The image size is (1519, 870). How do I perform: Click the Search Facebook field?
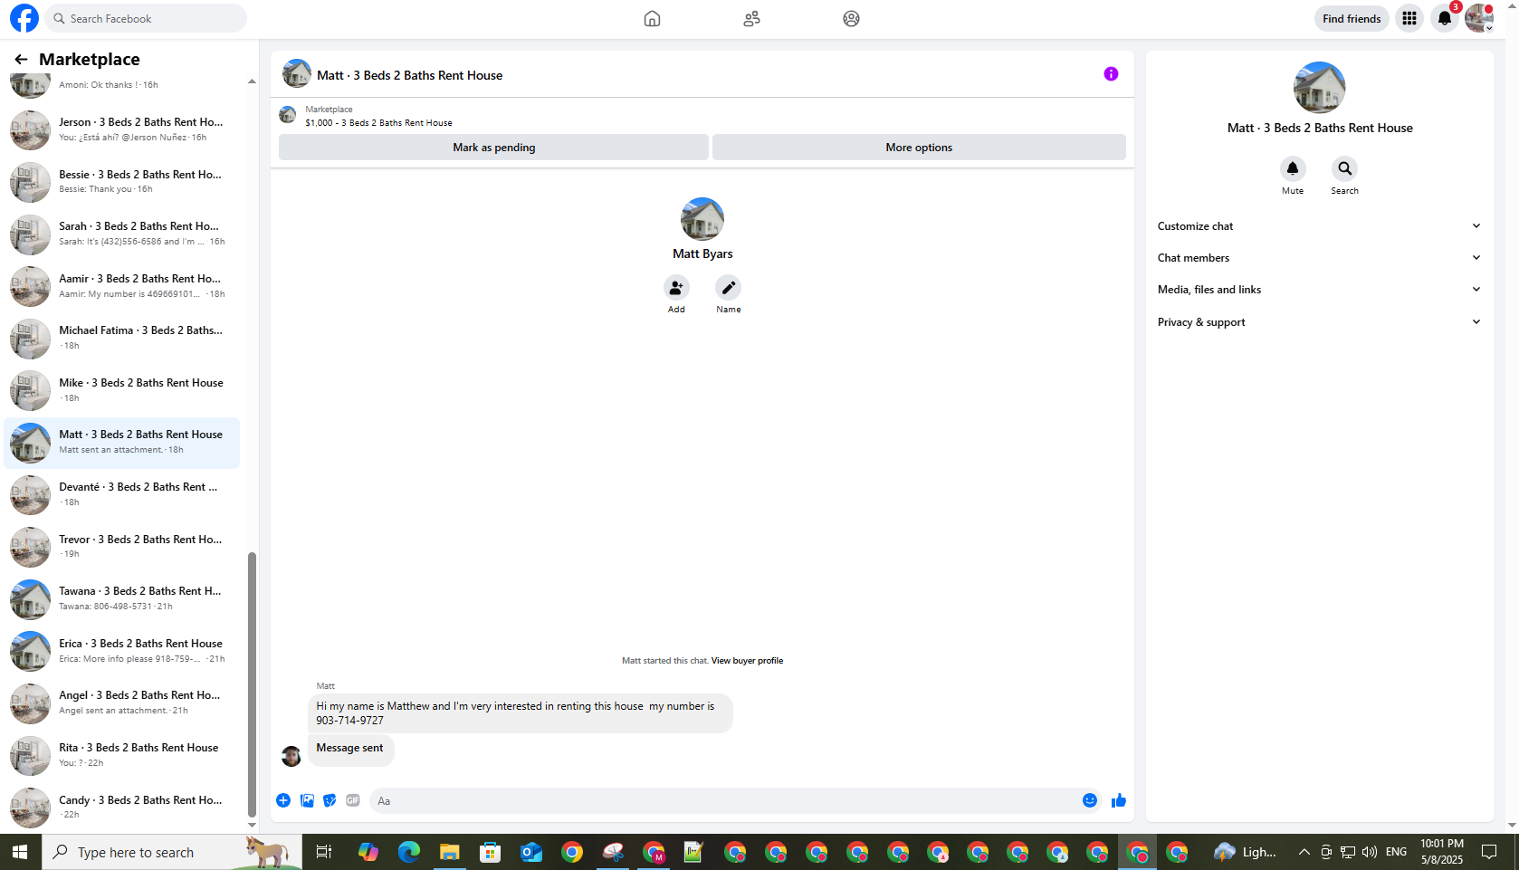[146, 18]
